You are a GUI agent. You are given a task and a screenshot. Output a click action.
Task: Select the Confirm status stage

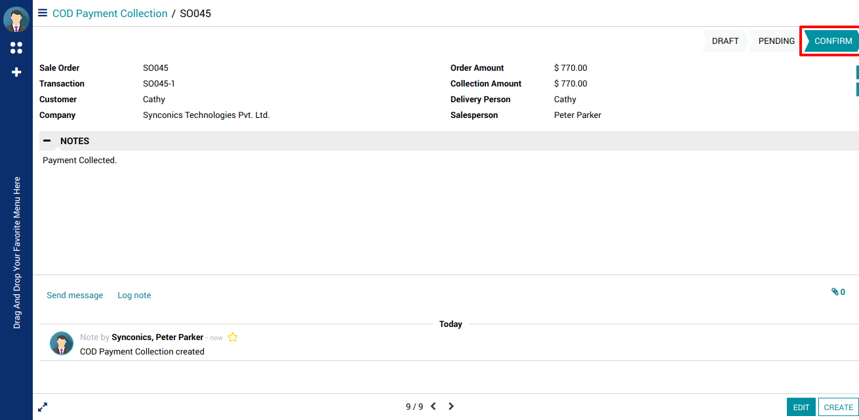[x=833, y=41]
